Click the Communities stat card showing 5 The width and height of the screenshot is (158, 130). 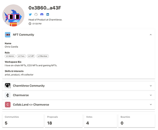23,121
